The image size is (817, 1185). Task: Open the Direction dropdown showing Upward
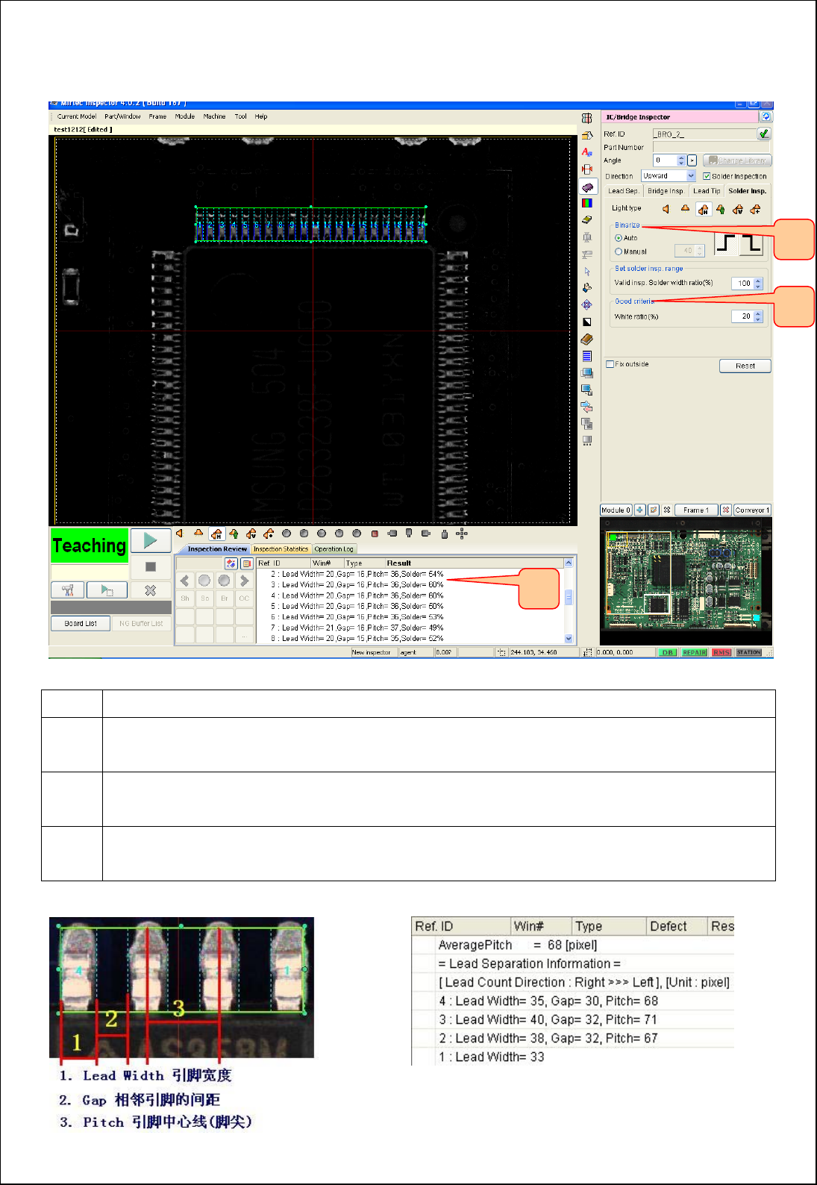click(x=691, y=176)
